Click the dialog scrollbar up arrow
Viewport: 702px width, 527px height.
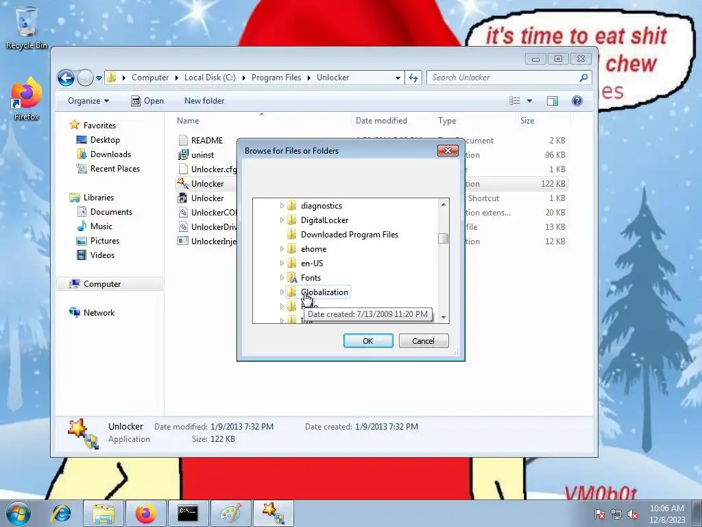[444, 204]
